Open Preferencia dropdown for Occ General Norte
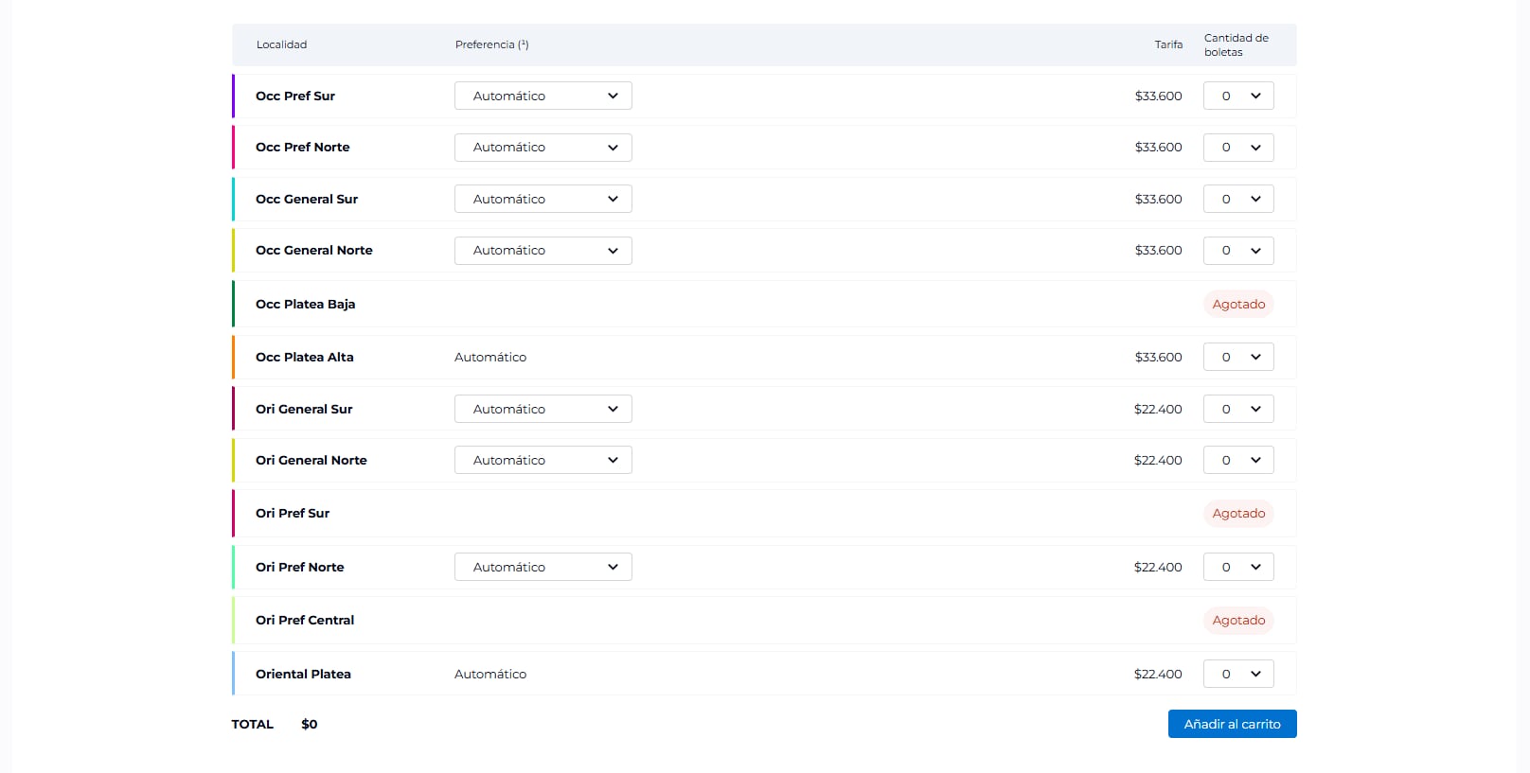Viewport: 1530px width, 773px height. tap(543, 251)
